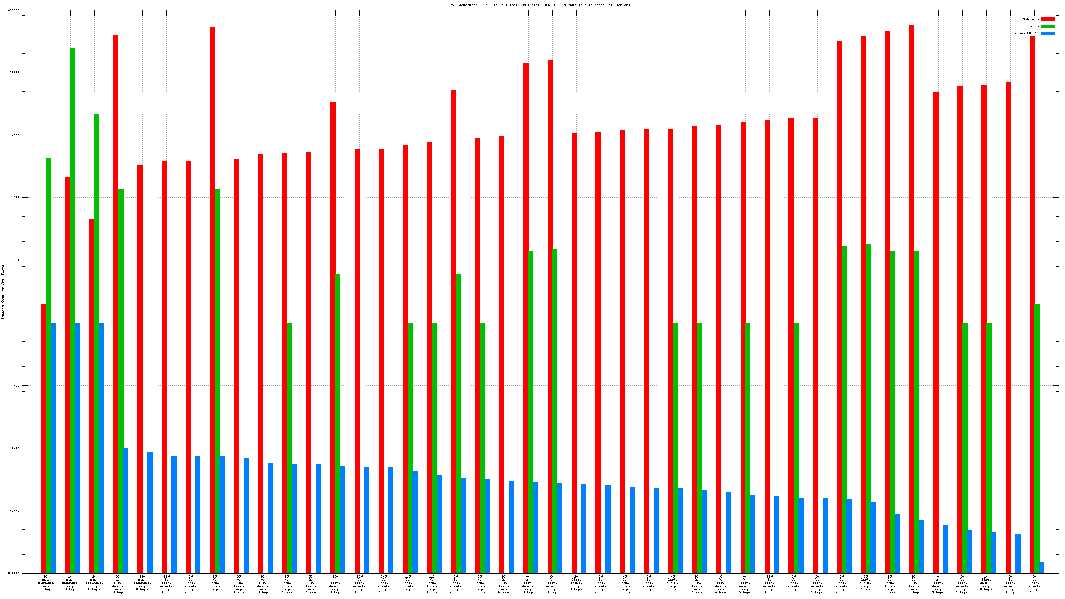Select the 4@ 2.list.dnswl.org 2 hops label
The width and height of the screenshot is (1065, 599).
(624, 584)
